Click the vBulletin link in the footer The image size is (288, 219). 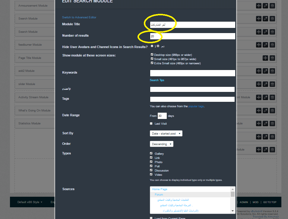pyautogui.click(x=256, y=211)
